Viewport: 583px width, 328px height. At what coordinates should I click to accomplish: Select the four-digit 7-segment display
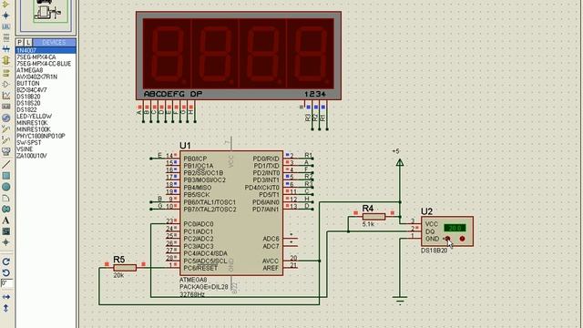click(239, 56)
